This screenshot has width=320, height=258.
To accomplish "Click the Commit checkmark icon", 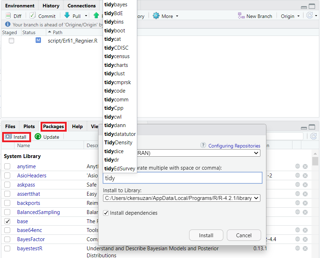I will tap(32, 15).
